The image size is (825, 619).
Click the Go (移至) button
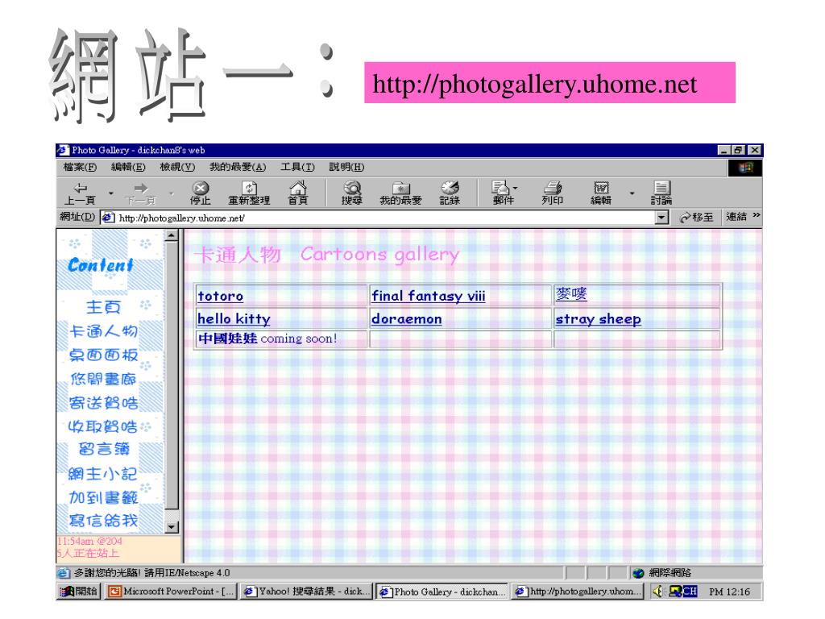[x=697, y=217]
